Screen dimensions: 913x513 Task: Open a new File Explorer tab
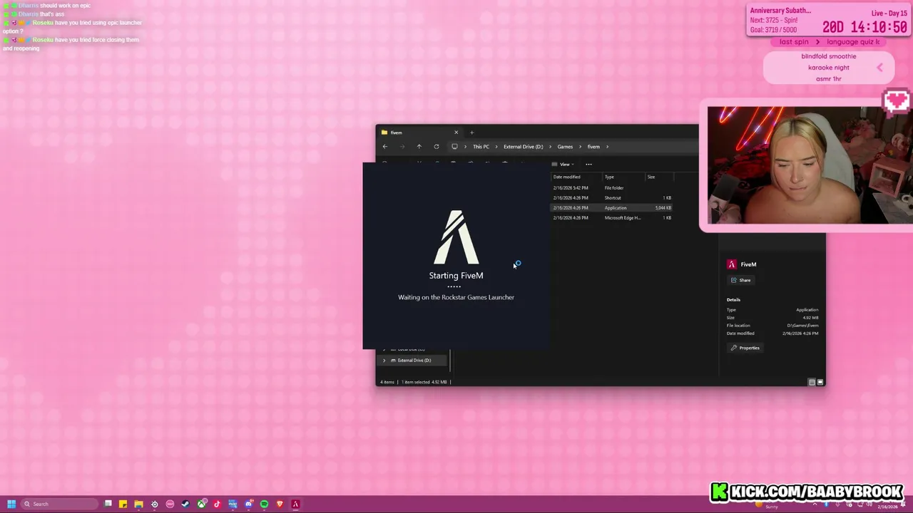pyautogui.click(x=471, y=133)
